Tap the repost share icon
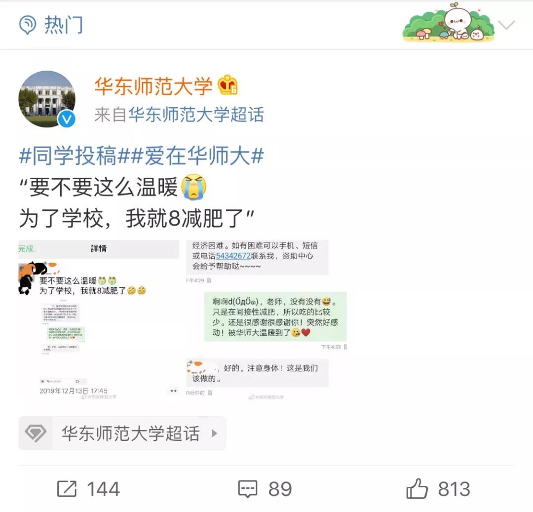The image size is (533, 512). click(x=67, y=489)
